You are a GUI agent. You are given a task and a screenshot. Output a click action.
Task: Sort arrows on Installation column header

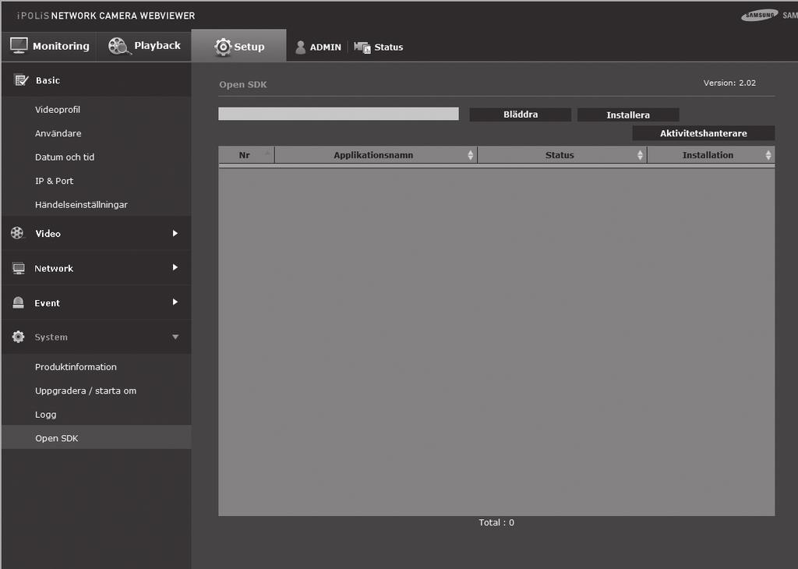[768, 155]
